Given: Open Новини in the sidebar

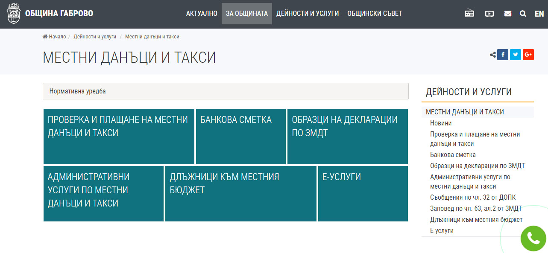Looking at the screenshot, I should pos(441,123).
